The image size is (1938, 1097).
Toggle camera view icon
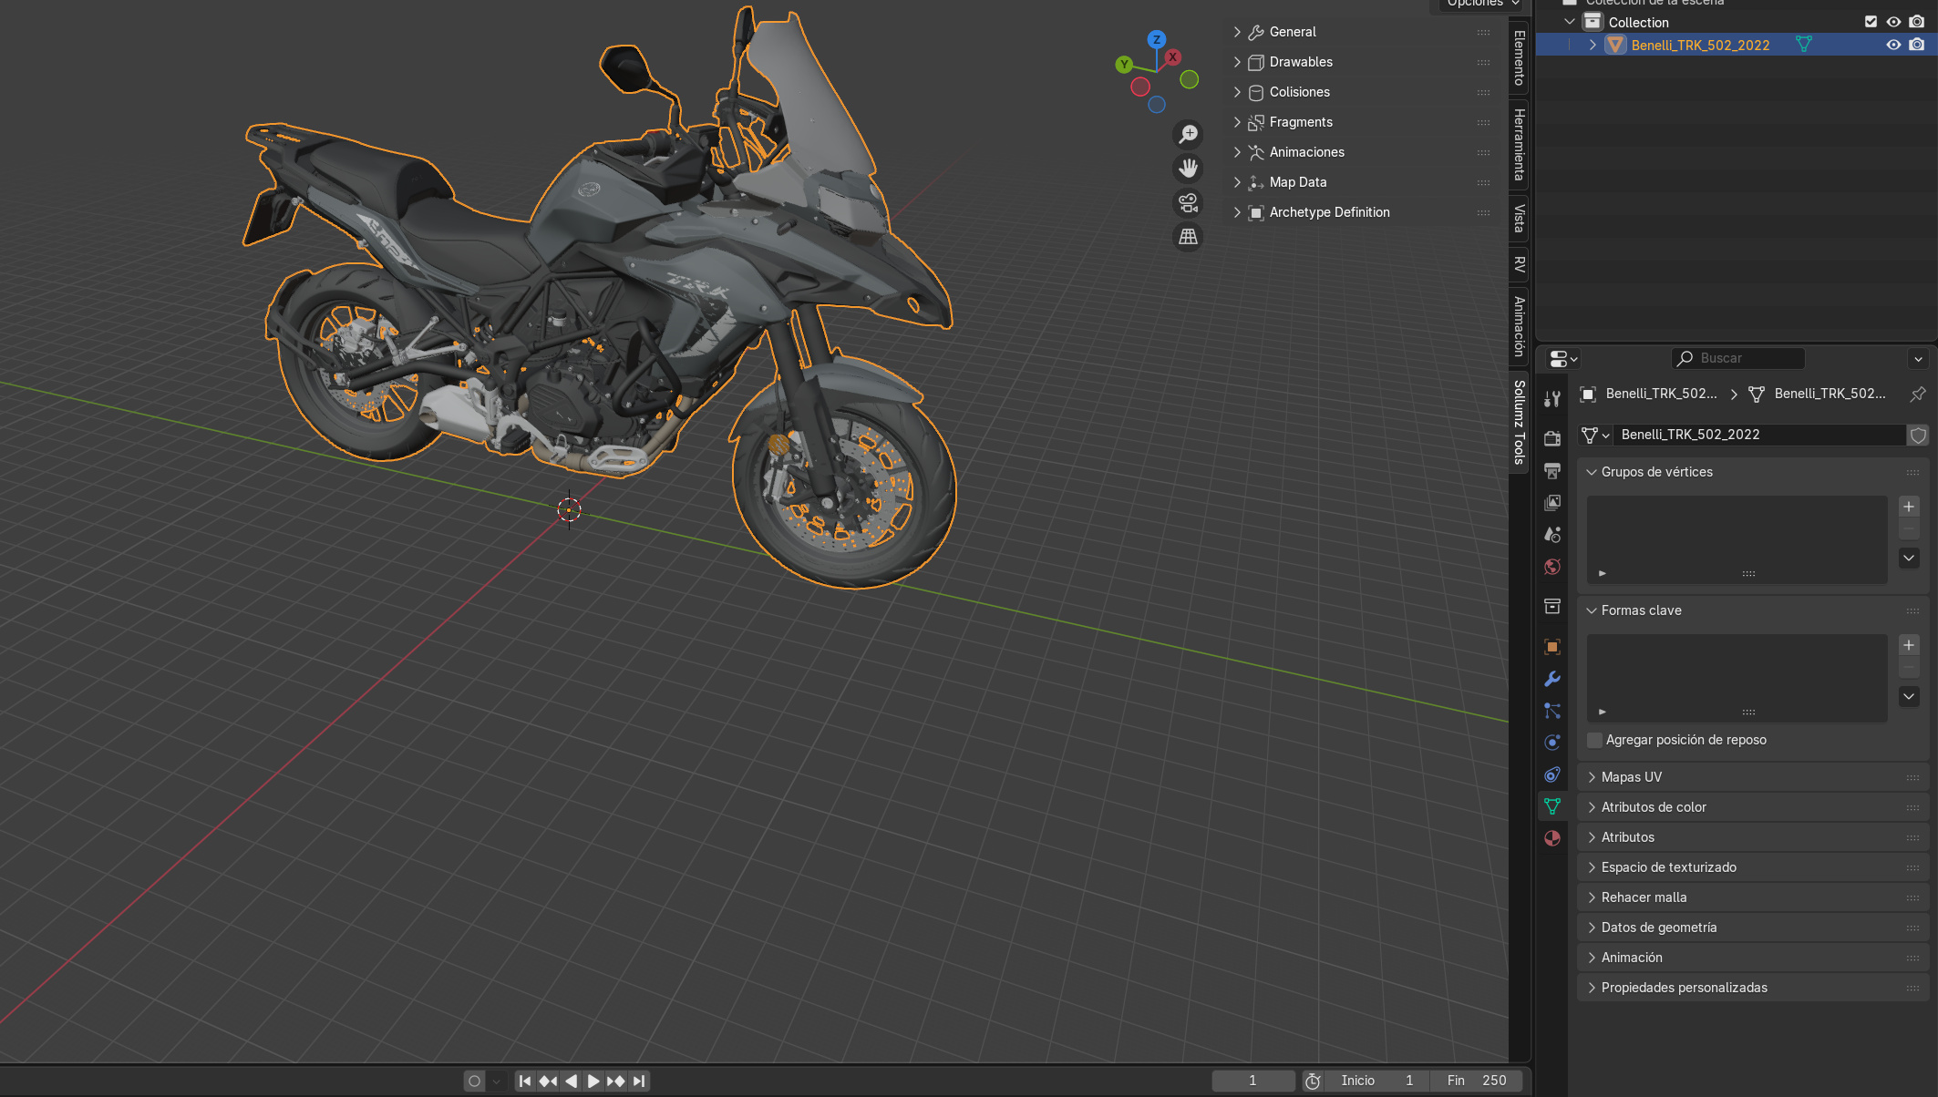click(x=1188, y=202)
